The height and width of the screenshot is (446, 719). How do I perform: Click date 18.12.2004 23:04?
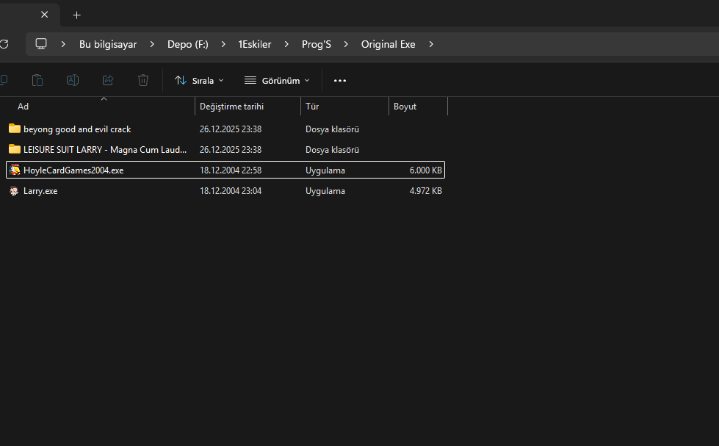pos(231,191)
